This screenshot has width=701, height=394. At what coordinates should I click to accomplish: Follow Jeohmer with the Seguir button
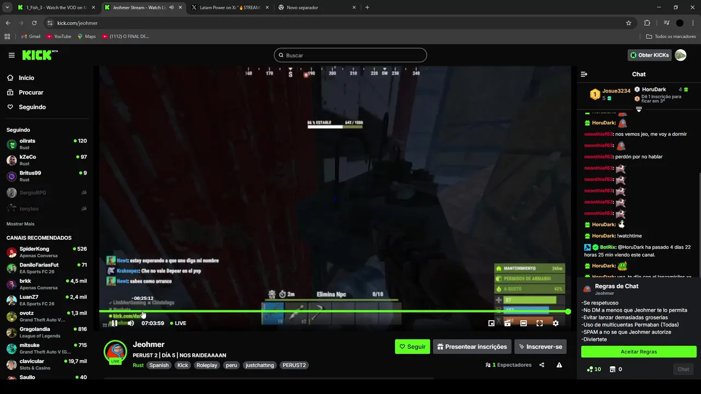click(412, 346)
